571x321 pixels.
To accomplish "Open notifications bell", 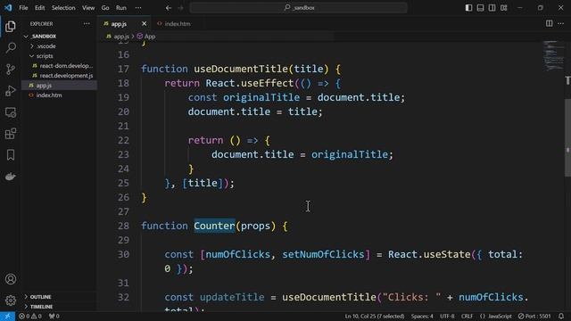I will 561,316.
